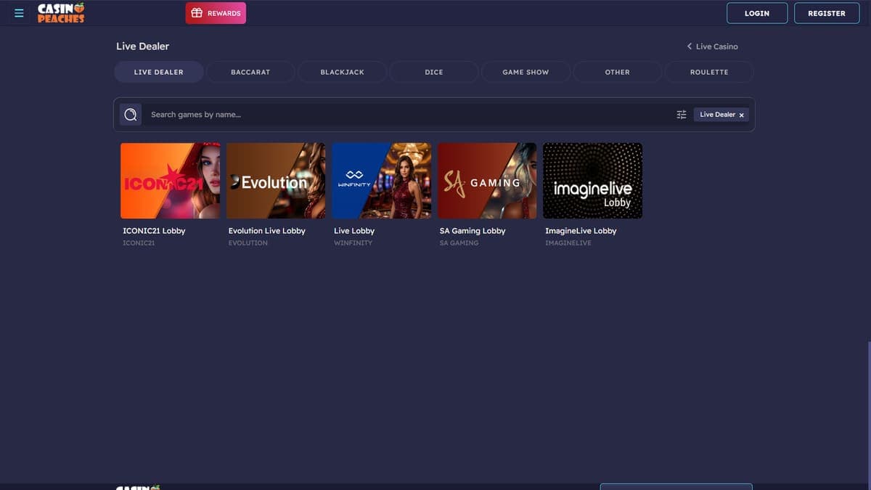Open the ICONIC21 Lobby thumbnail
The width and height of the screenshot is (871, 490).
click(170, 181)
